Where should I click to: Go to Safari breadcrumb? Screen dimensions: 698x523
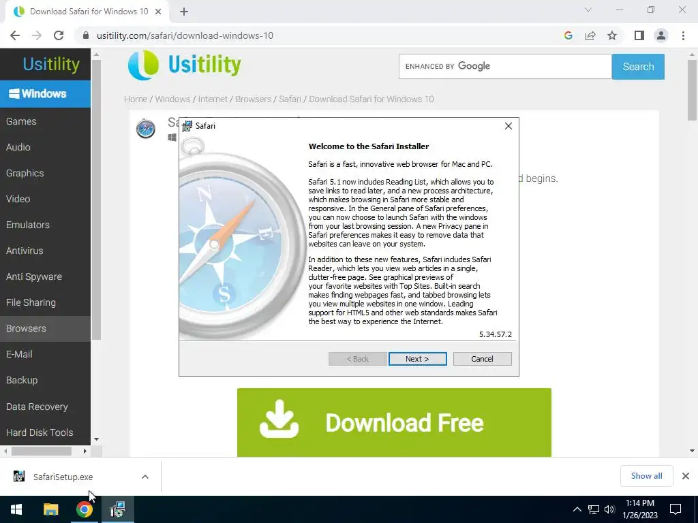(x=290, y=99)
